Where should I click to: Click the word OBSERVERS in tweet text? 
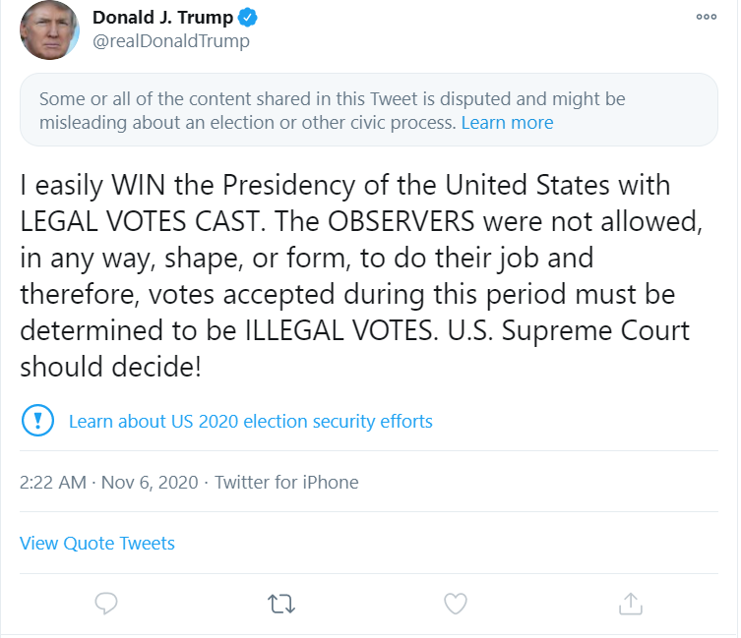(401, 221)
